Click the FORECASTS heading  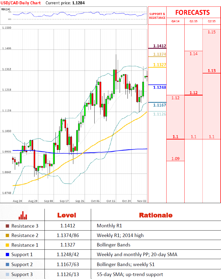[x=192, y=12]
